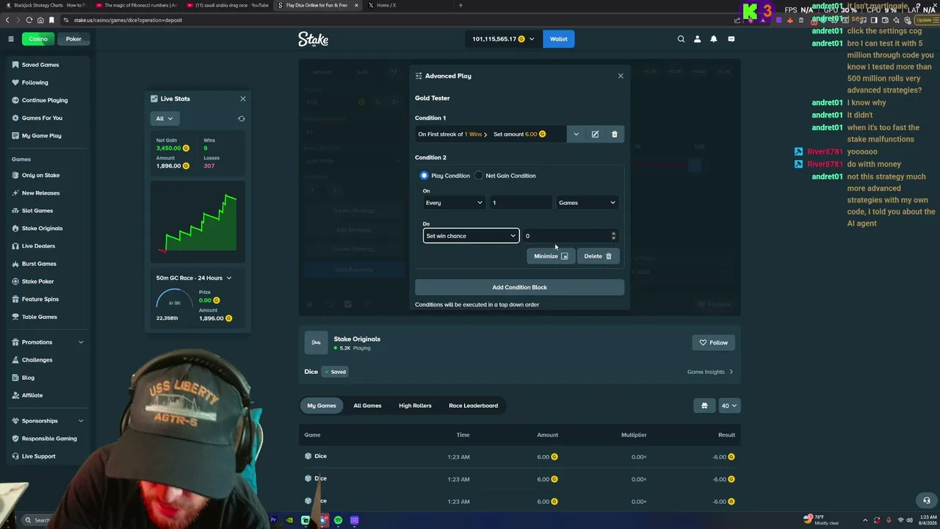This screenshot has width=940, height=529.
Task: Open the chat panel icon
Action: 731,39
